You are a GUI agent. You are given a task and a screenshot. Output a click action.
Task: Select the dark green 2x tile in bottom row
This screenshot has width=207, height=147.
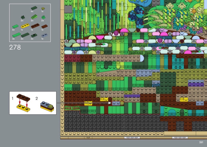(x=25, y=35)
